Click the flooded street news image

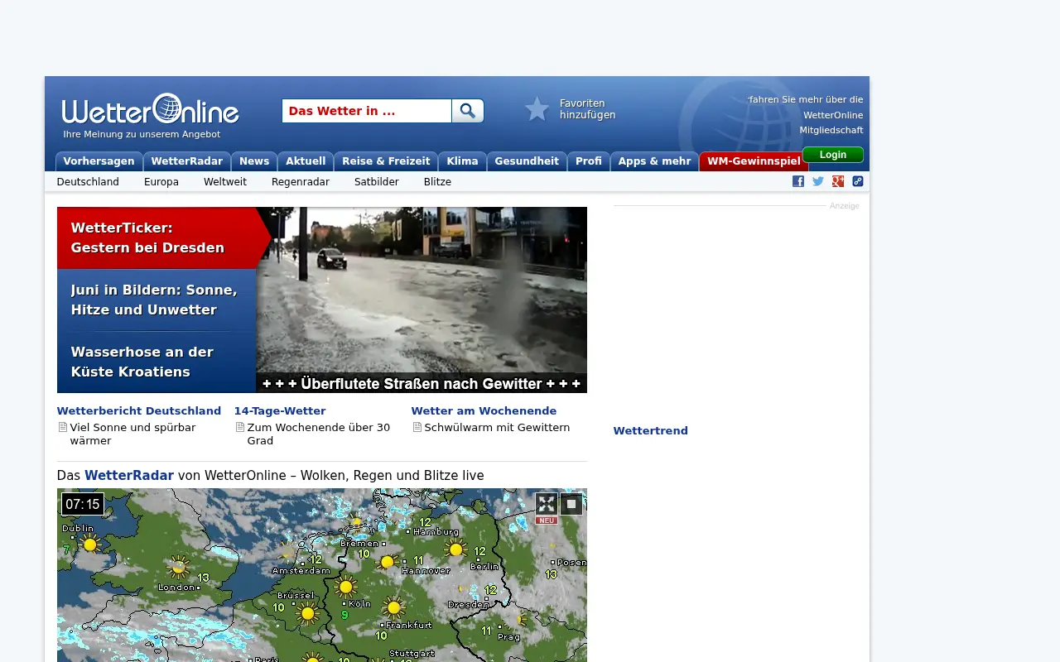[422, 300]
